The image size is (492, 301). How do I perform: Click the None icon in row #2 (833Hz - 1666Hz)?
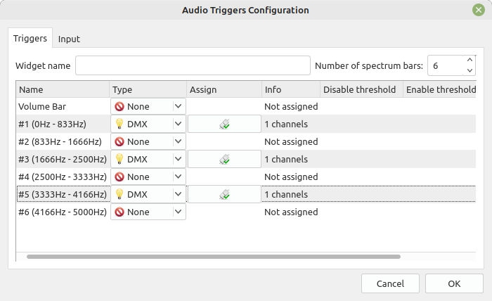[119, 142]
